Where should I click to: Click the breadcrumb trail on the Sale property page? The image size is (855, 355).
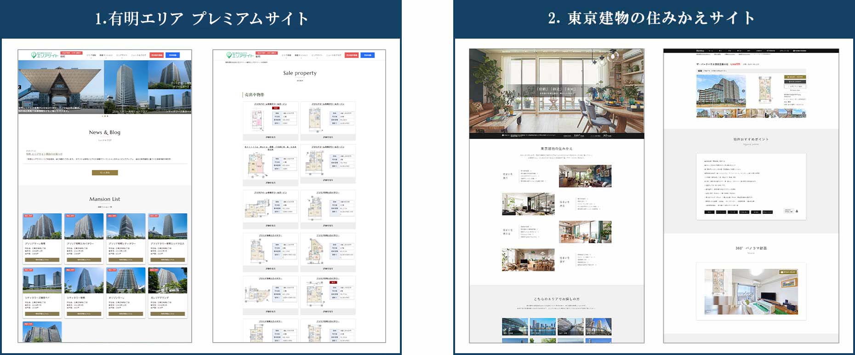tap(246, 62)
